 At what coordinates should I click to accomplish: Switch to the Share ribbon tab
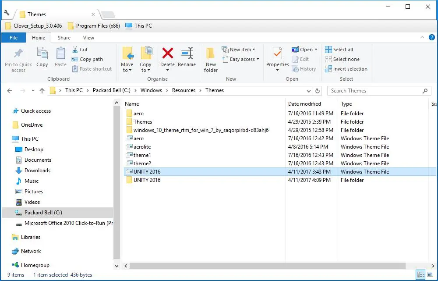(64, 38)
